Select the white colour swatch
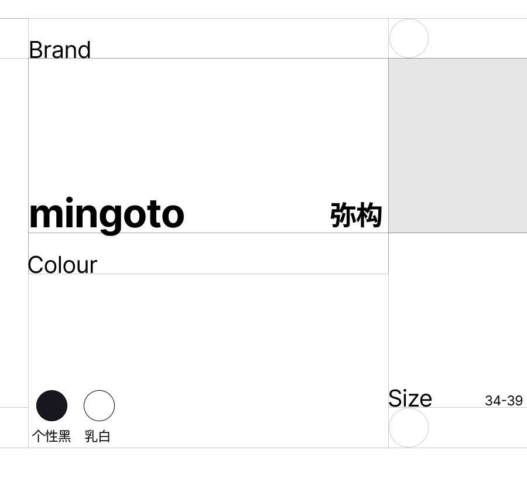Screen dimensions: 527x488 point(99,405)
